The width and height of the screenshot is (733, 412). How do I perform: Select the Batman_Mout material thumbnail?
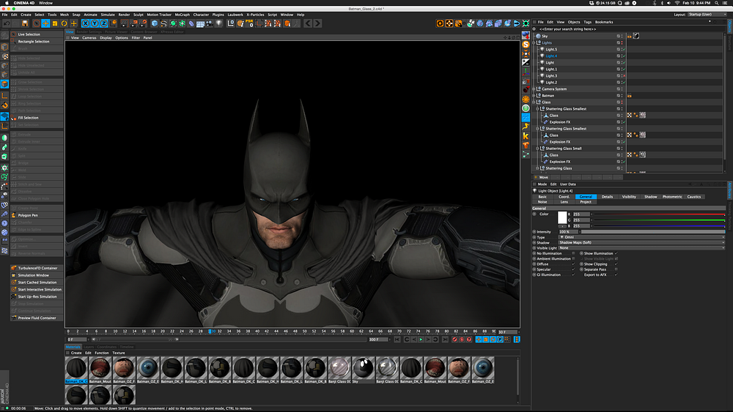[100, 370]
